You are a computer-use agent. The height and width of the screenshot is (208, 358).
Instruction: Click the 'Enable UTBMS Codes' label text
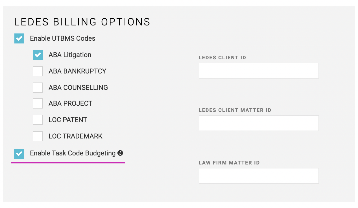click(63, 38)
